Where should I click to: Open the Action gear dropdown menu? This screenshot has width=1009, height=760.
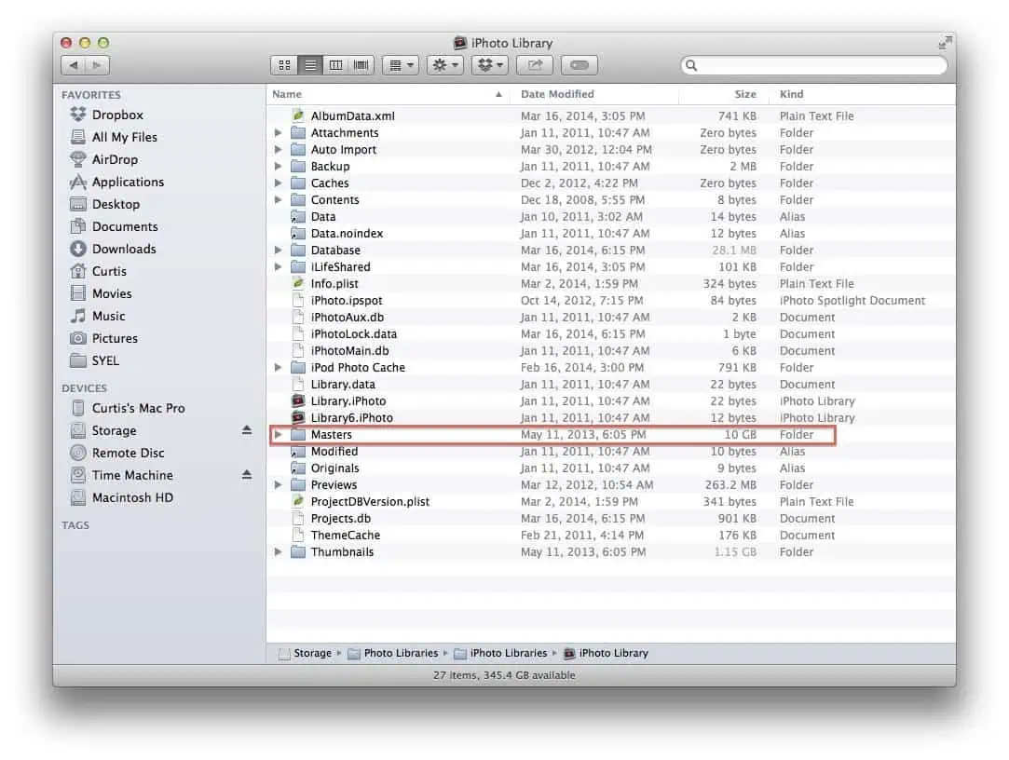(443, 65)
